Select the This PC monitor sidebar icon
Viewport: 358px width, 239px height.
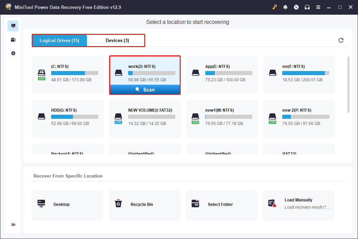[13, 26]
